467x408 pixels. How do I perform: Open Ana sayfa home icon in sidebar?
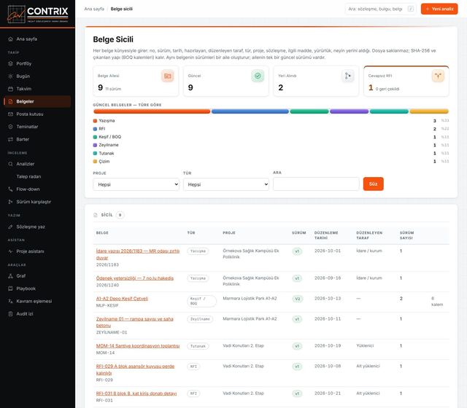click(10, 39)
